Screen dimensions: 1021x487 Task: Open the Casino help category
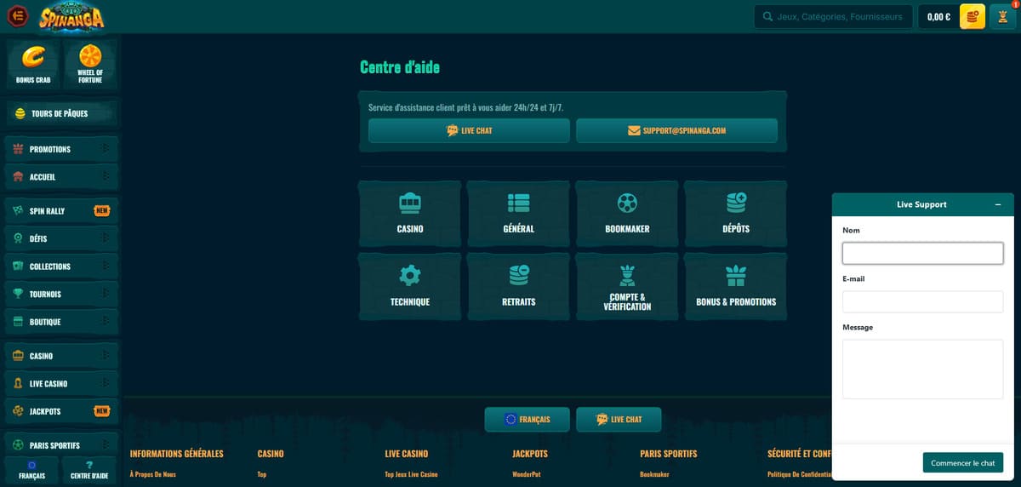410,214
